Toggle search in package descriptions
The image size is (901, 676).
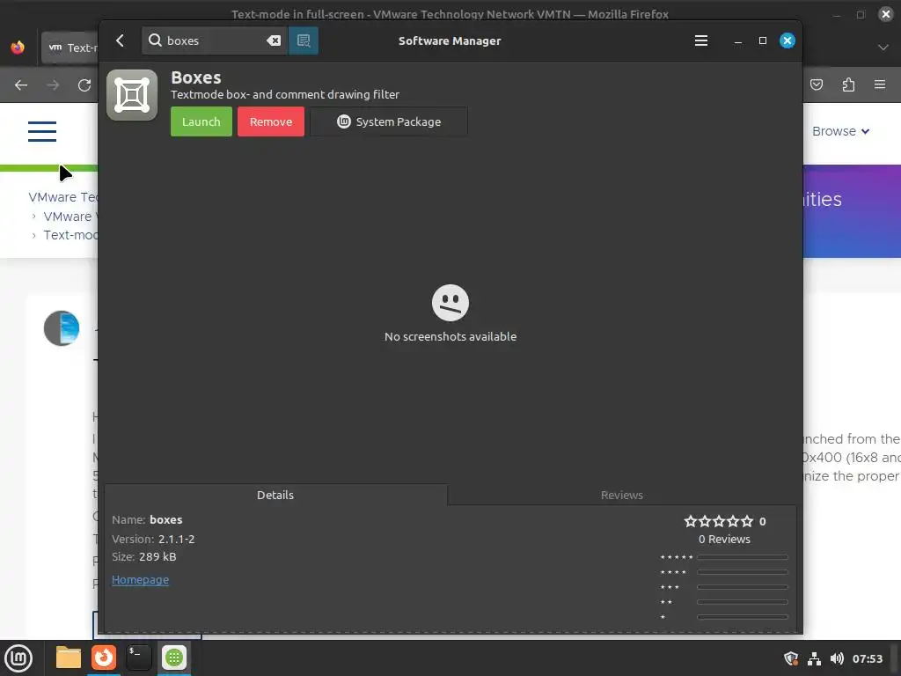(x=304, y=40)
